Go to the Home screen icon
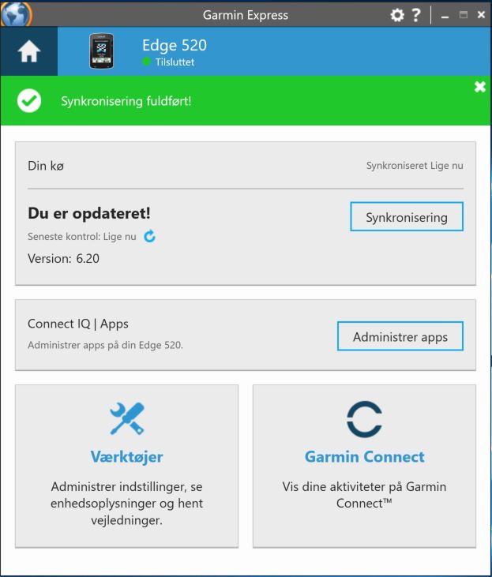The width and height of the screenshot is (492, 577). (x=28, y=51)
